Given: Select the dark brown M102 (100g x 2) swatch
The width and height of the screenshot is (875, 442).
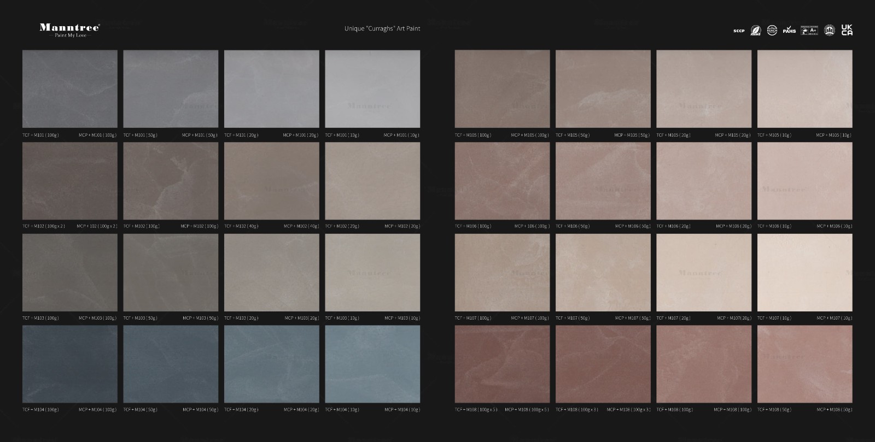Looking at the screenshot, I should tap(70, 181).
